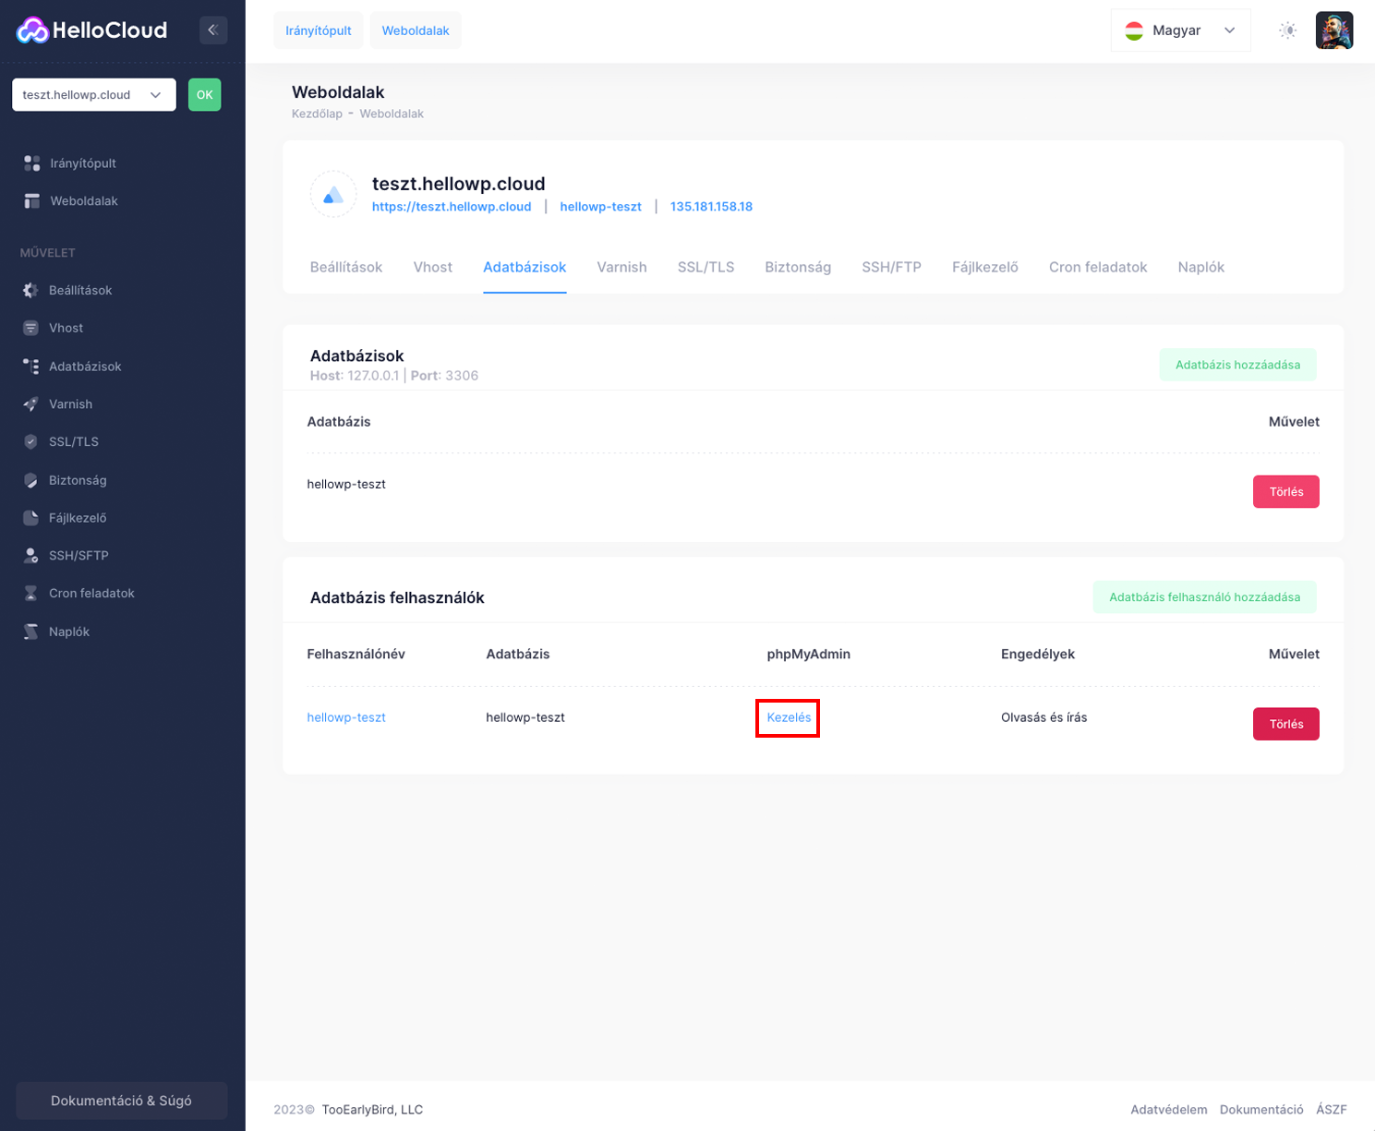The width and height of the screenshot is (1375, 1131).
Task: Click the hellowp-teszt link in site header
Action: [x=600, y=207]
